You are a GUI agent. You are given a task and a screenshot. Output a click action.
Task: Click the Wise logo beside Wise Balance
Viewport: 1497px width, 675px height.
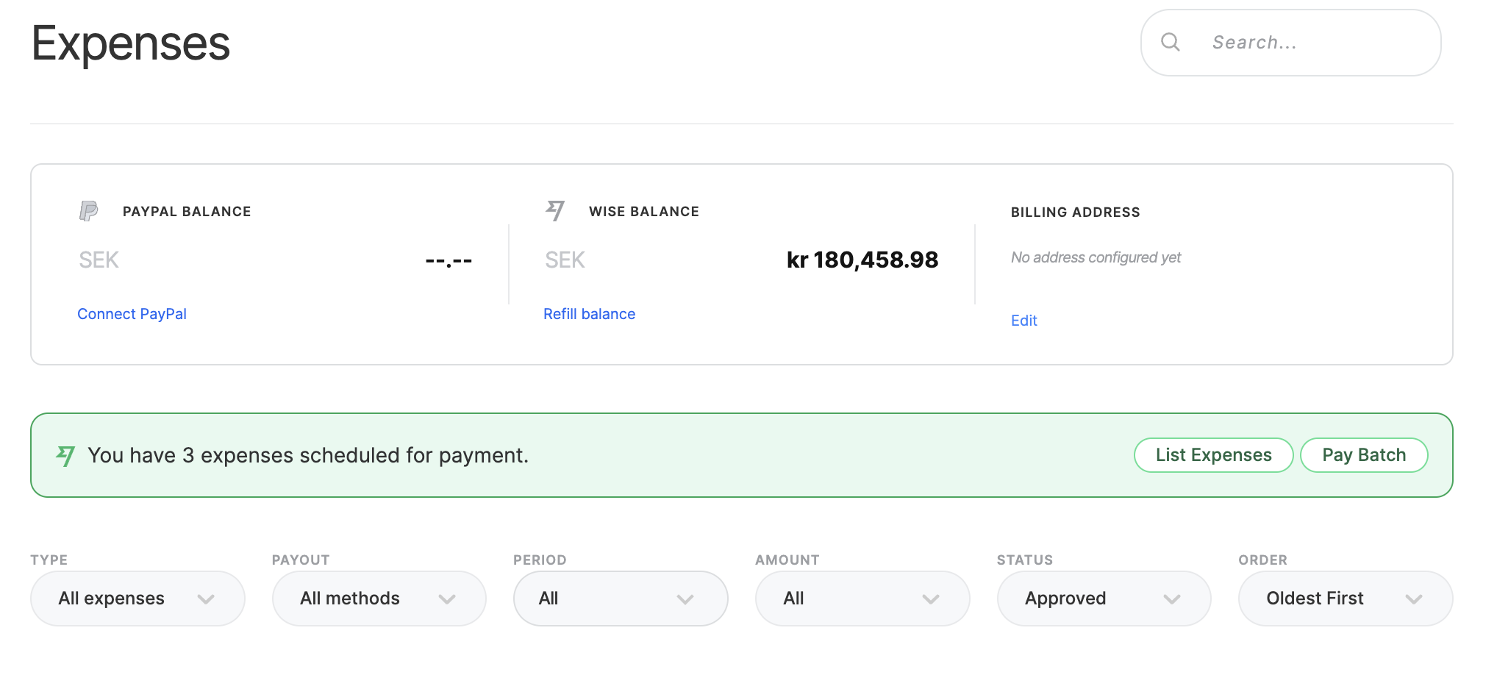[555, 211]
